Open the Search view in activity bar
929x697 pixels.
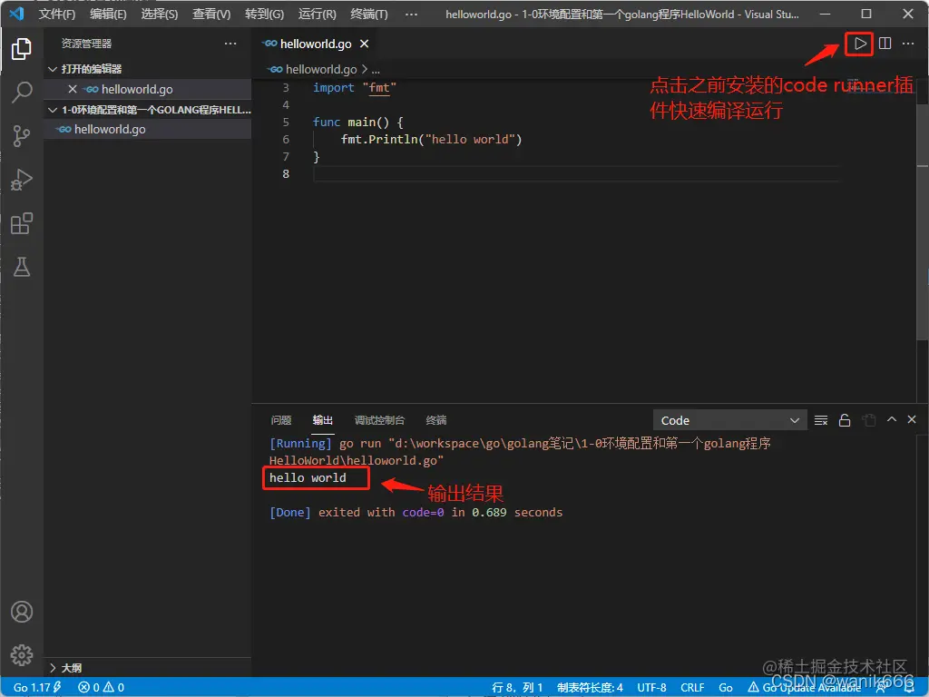[22, 93]
